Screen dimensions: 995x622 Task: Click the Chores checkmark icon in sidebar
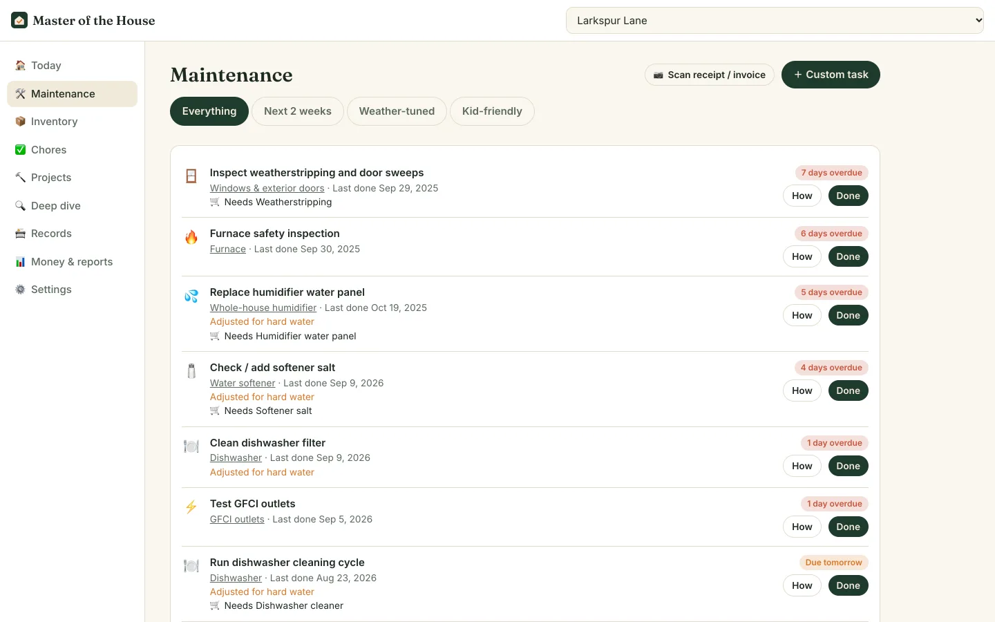(20, 150)
